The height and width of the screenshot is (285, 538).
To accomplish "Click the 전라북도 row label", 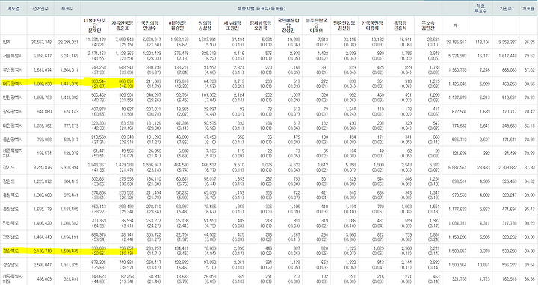I will coord(10,223).
